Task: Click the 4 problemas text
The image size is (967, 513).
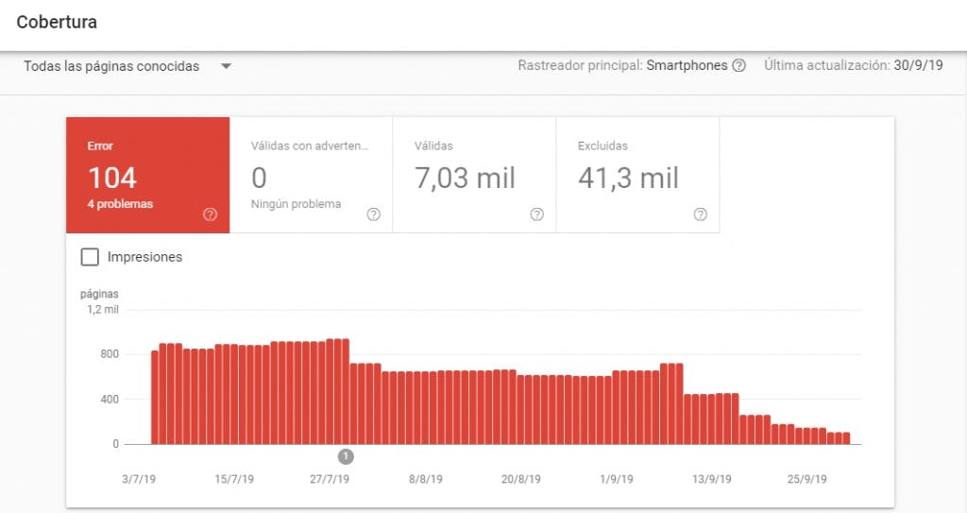Action: [x=120, y=204]
